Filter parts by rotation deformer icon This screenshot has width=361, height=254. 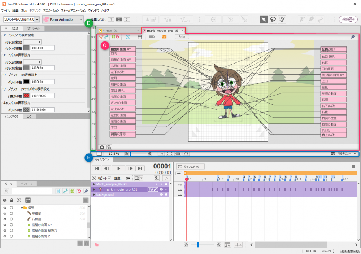coord(79,191)
